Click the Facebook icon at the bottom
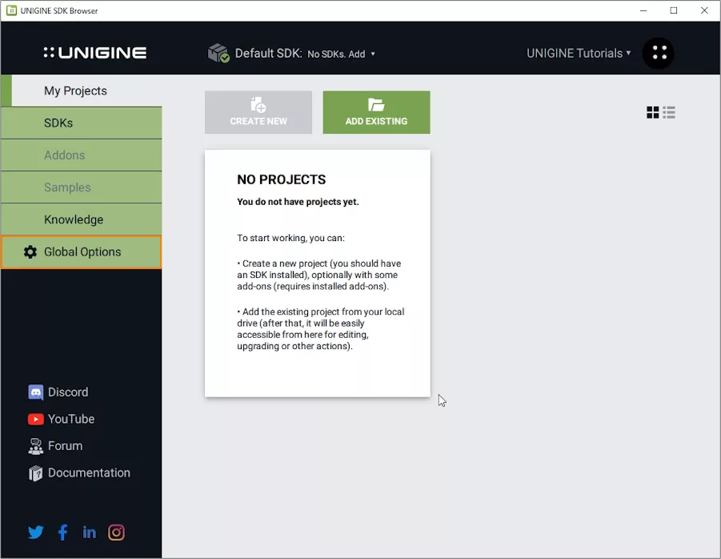721x559 pixels. point(62,532)
